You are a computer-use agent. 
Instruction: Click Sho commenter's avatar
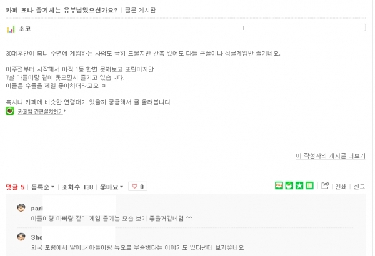tap(21, 237)
